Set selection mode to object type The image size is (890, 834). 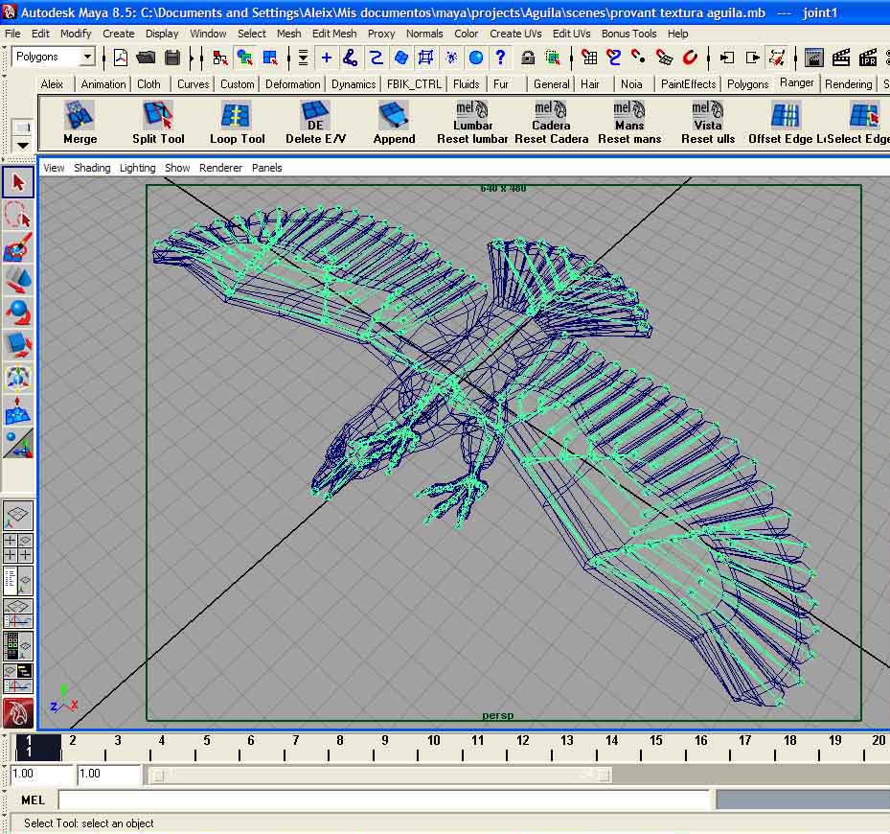tap(244, 58)
